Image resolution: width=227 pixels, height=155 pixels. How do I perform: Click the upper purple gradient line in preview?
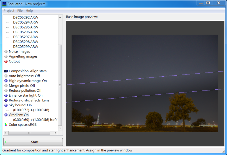coord(145,78)
